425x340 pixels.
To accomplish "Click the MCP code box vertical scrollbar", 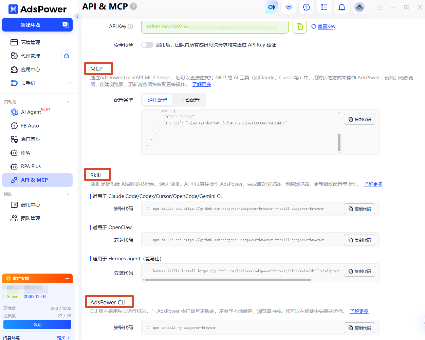I will (x=339, y=142).
